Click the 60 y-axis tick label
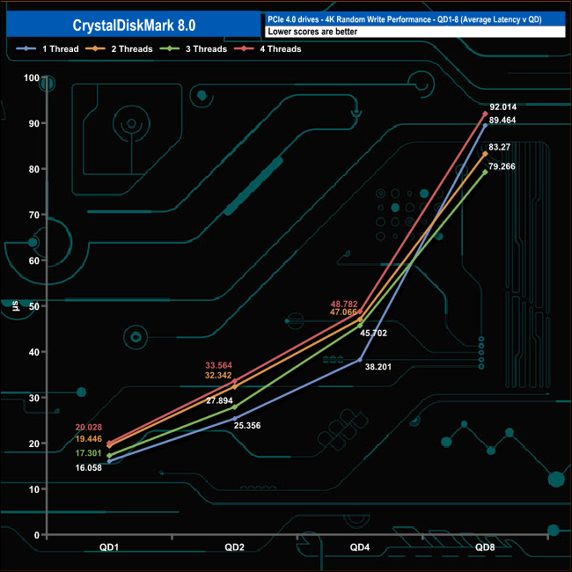Screen dimensions: 572x572 (x=34, y=260)
